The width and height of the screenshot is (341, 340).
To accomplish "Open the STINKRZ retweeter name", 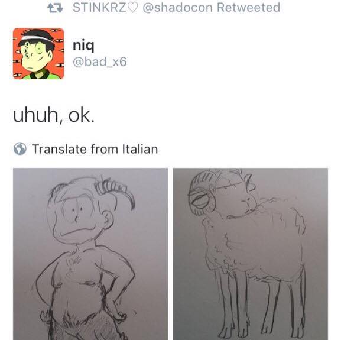I will (x=99, y=8).
